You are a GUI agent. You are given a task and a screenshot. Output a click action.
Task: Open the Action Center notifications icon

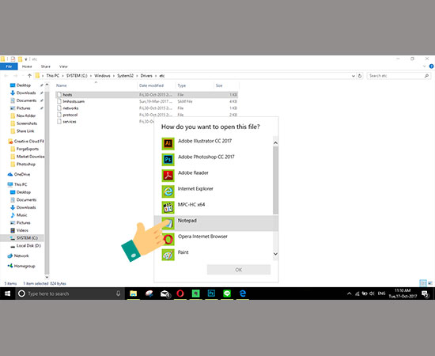[425, 294]
